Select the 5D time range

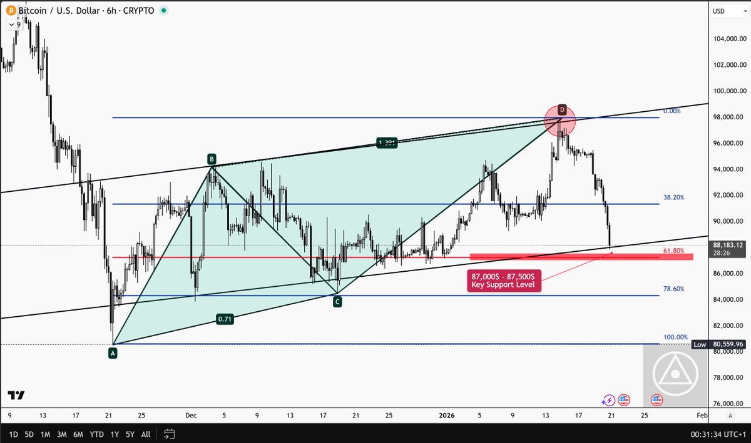pyautogui.click(x=28, y=434)
